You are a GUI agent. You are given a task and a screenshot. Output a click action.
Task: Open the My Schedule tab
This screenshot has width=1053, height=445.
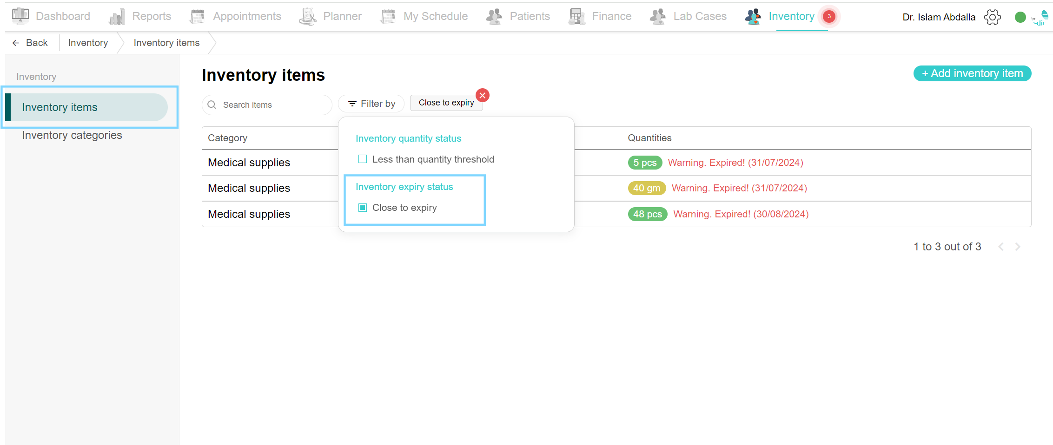424,17
